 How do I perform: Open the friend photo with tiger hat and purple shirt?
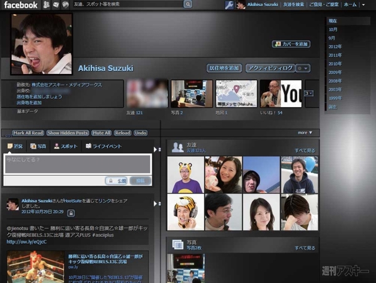click(x=185, y=175)
